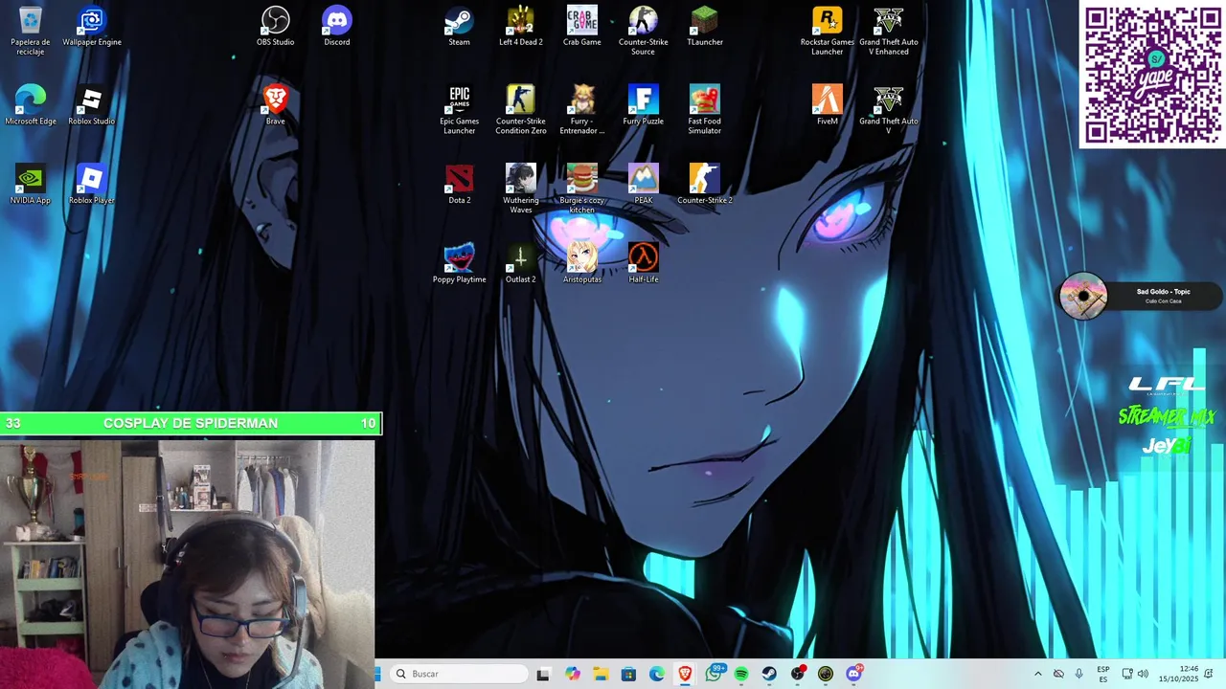
Task: Expand the hidden system tray icons
Action: click(1037, 674)
